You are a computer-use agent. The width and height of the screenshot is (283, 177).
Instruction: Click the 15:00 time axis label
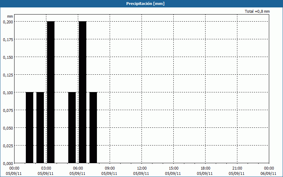click(173, 169)
